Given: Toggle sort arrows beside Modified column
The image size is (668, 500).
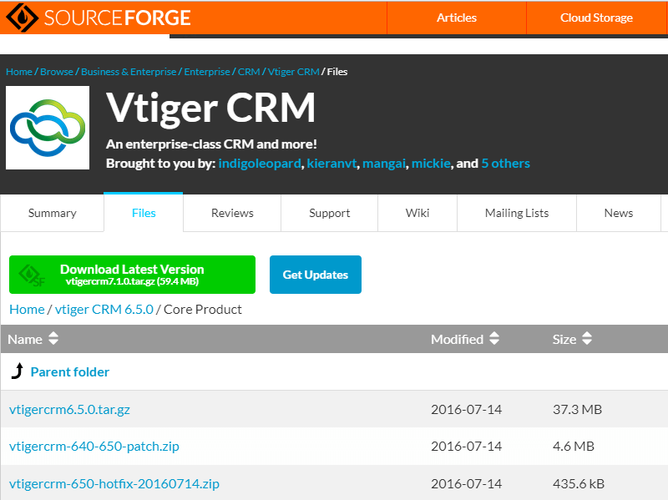Looking at the screenshot, I should pyautogui.click(x=494, y=339).
